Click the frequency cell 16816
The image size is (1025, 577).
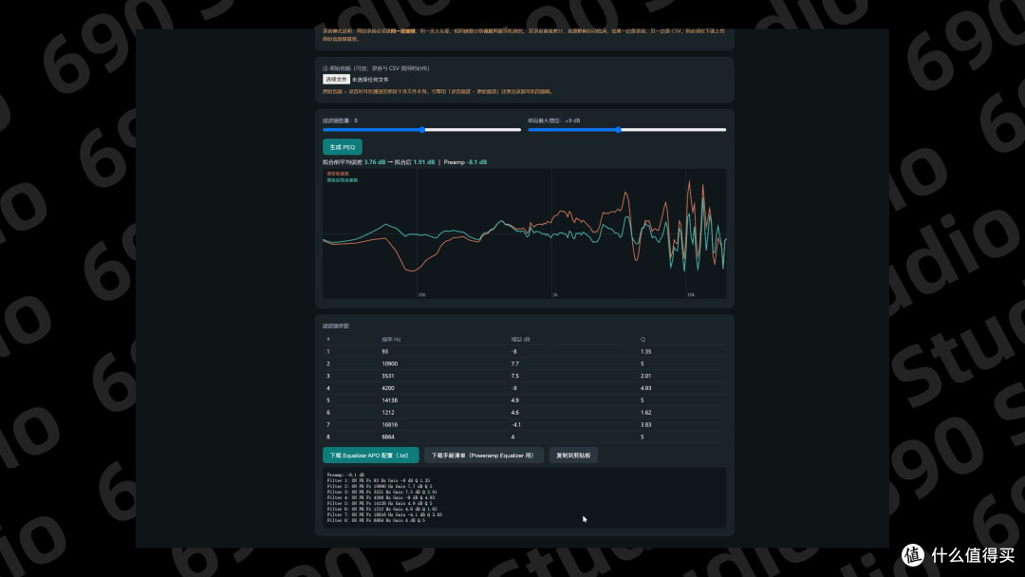(390, 425)
